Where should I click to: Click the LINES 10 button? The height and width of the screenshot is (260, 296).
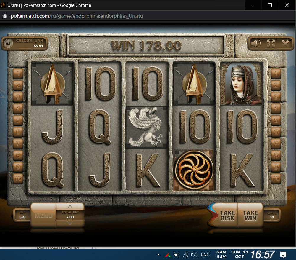(x=272, y=215)
